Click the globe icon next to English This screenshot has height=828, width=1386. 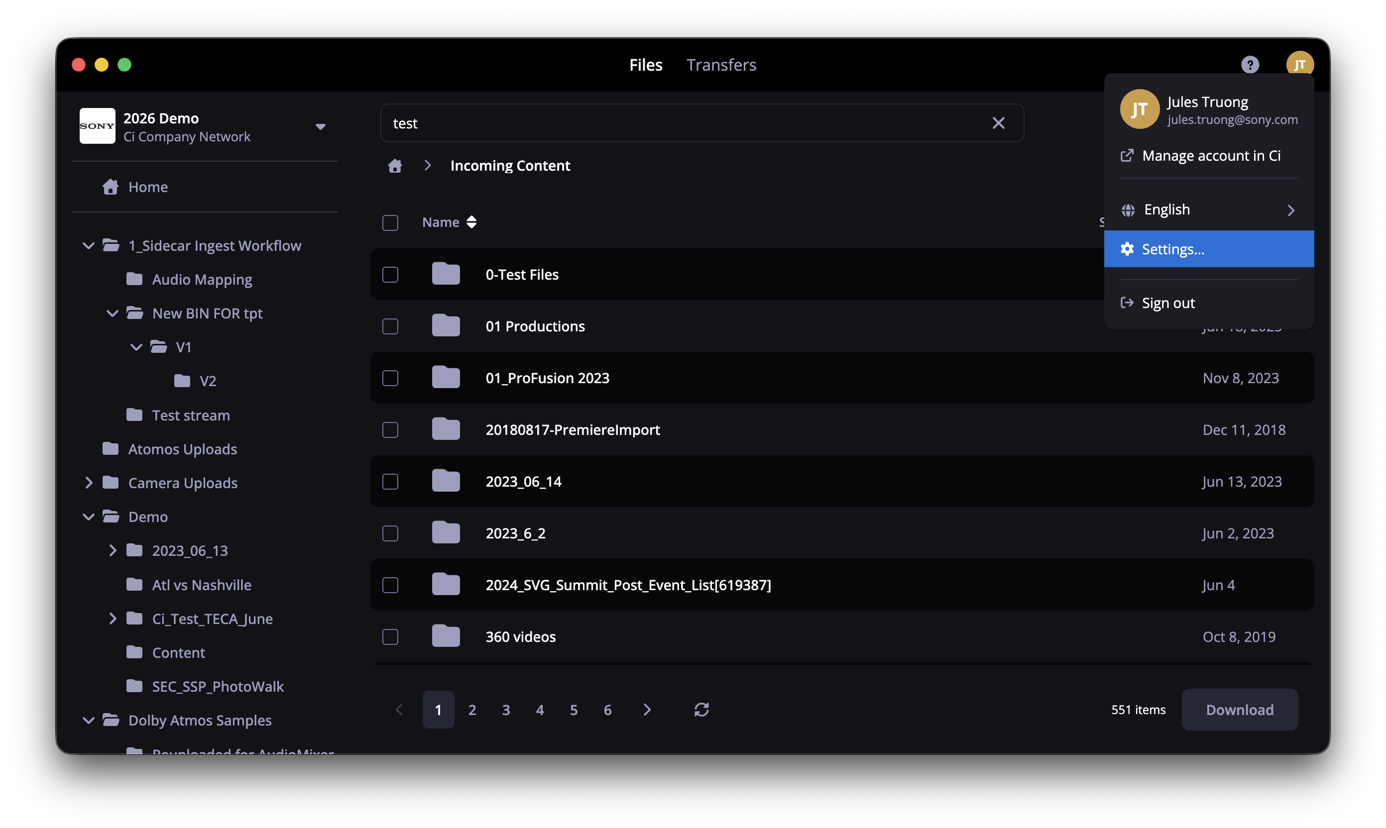(x=1128, y=210)
